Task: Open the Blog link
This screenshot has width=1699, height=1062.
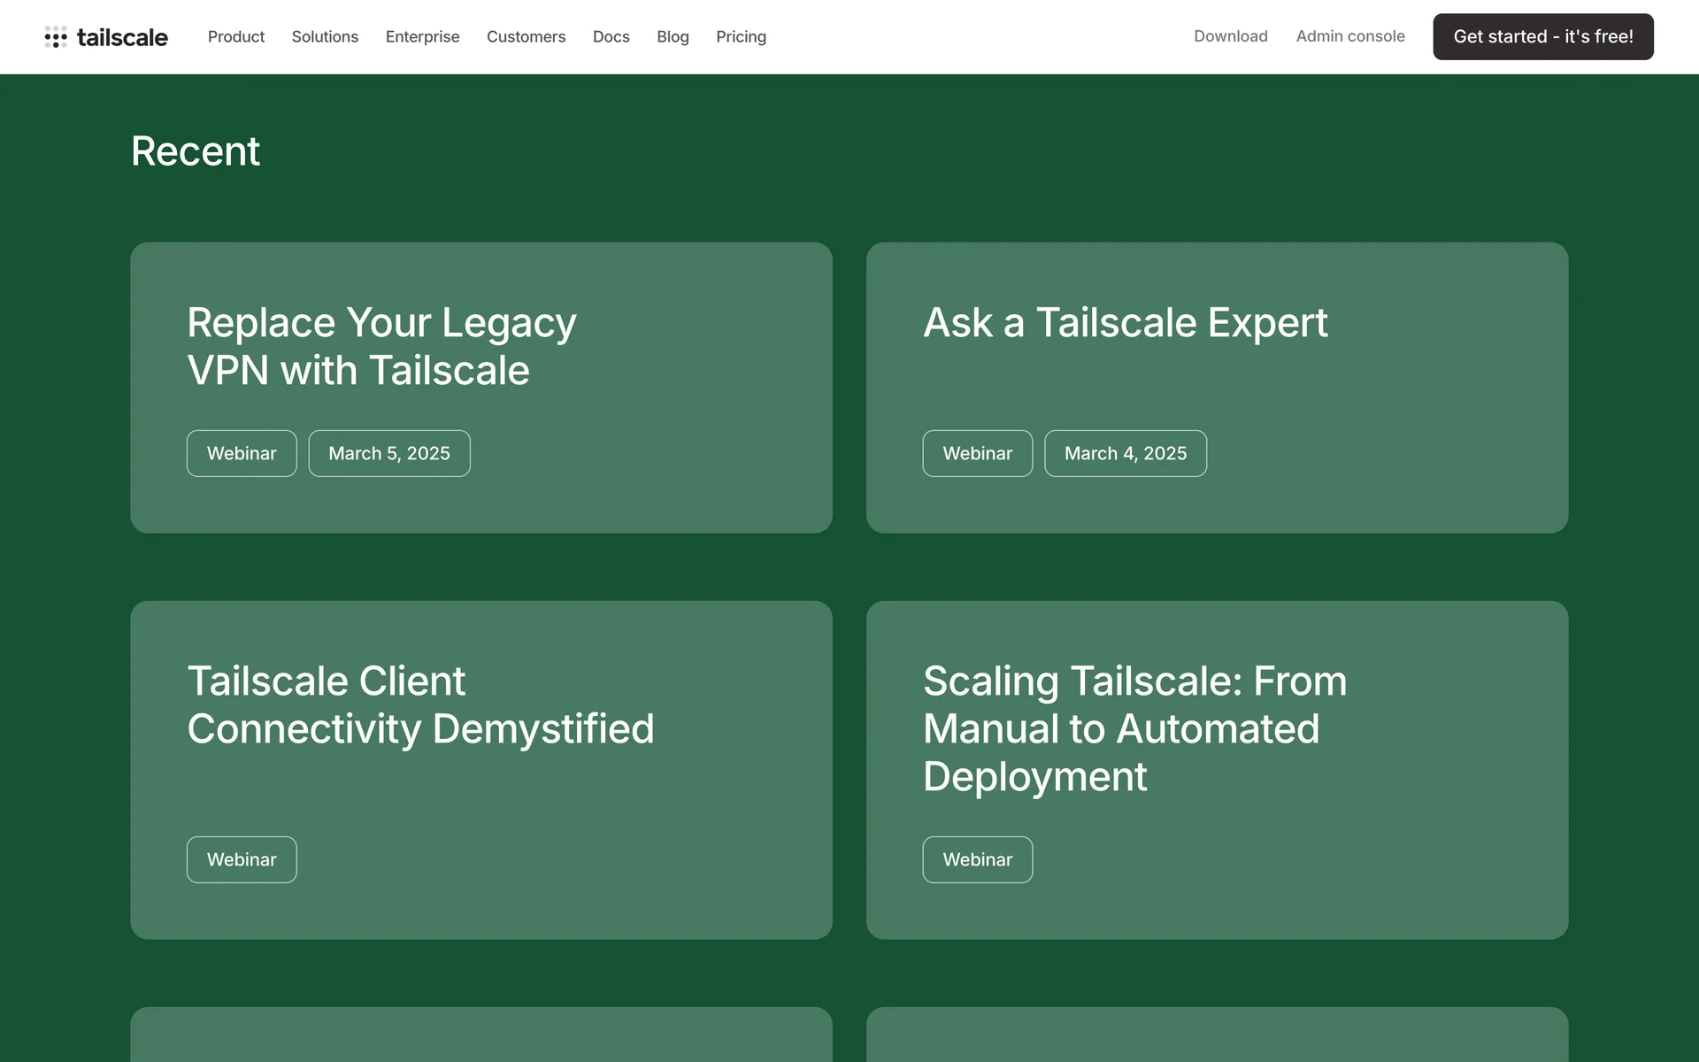Action: (673, 37)
